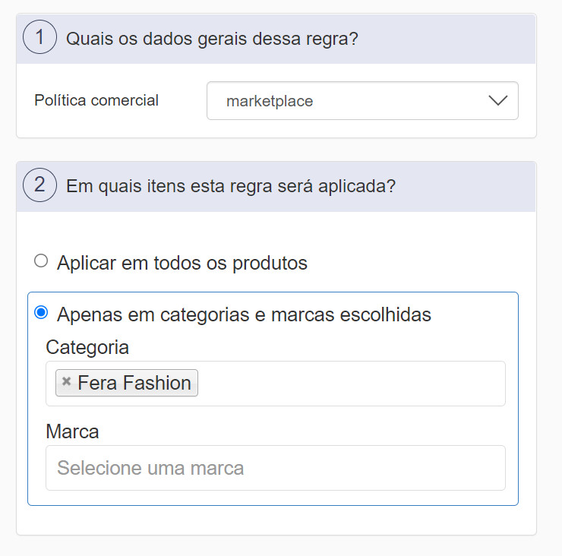Click the step 2 circle icon
The height and width of the screenshot is (556, 562).
point(39,185)
